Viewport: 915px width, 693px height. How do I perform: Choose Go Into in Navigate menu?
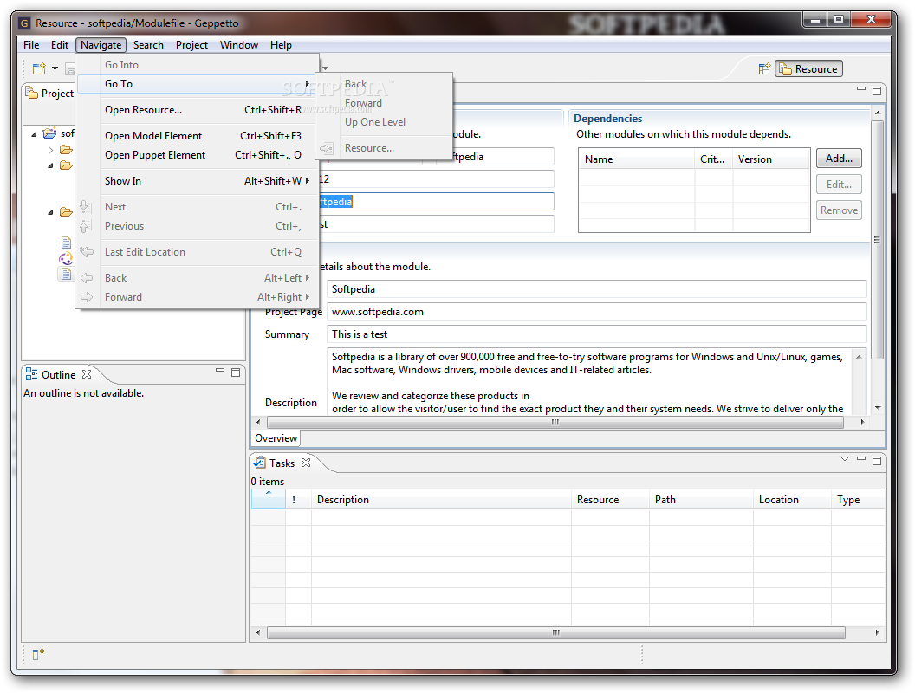(198, 65)
